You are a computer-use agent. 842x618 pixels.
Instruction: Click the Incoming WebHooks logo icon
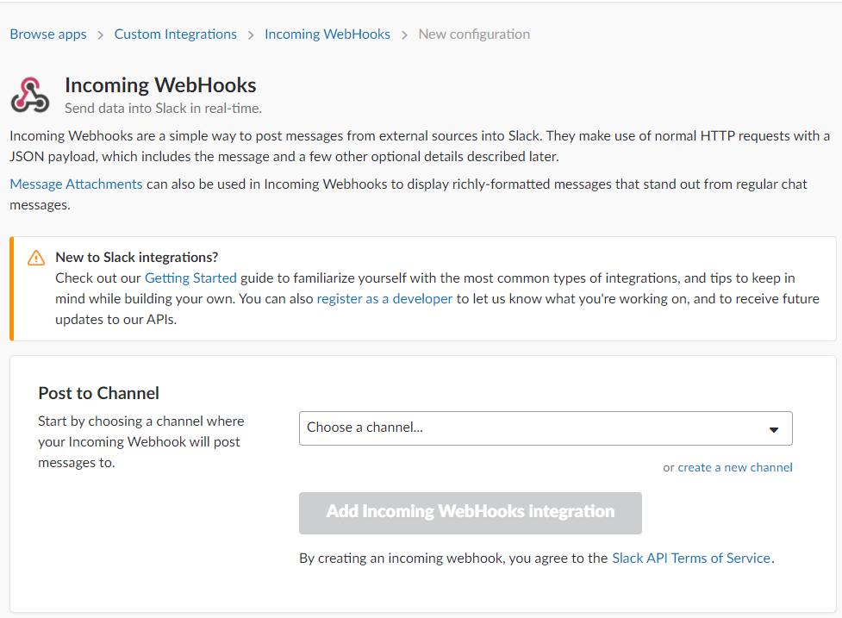click(30, 95)
